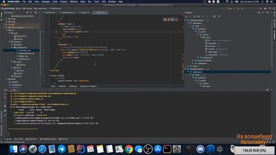
Task: Open Finder from the Dock
Action: tap(13, 149)
